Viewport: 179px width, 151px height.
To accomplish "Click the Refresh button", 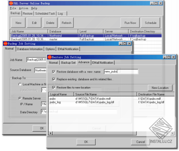I will (67, 23).
